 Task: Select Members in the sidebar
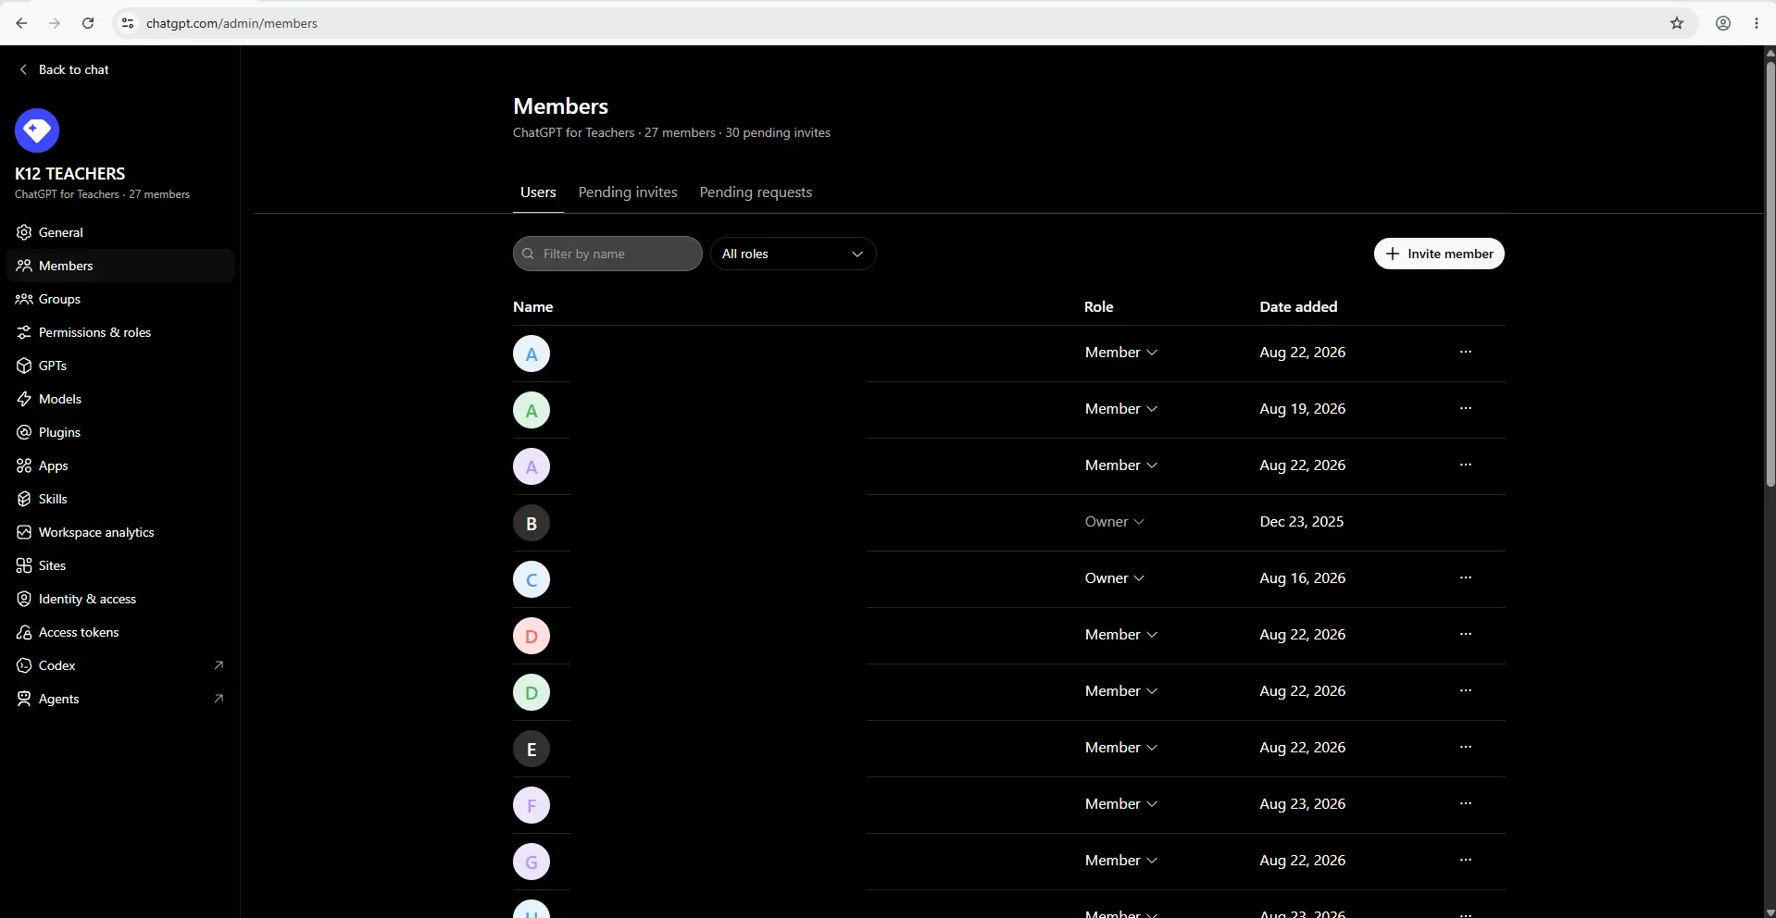pyautogui.click(x=120, y=266)
